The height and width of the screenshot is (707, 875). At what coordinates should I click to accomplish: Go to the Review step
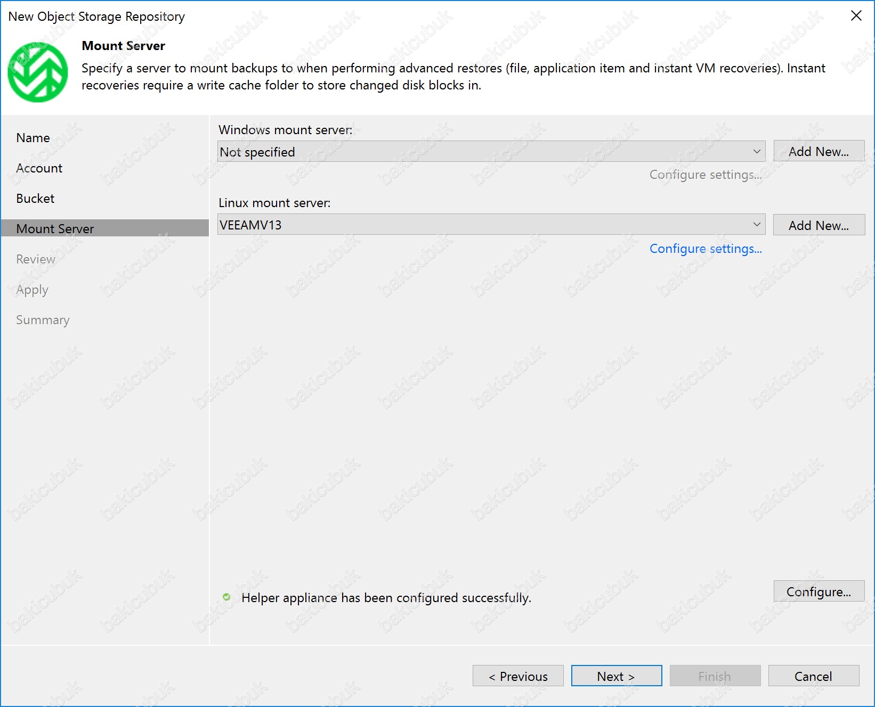36,259
